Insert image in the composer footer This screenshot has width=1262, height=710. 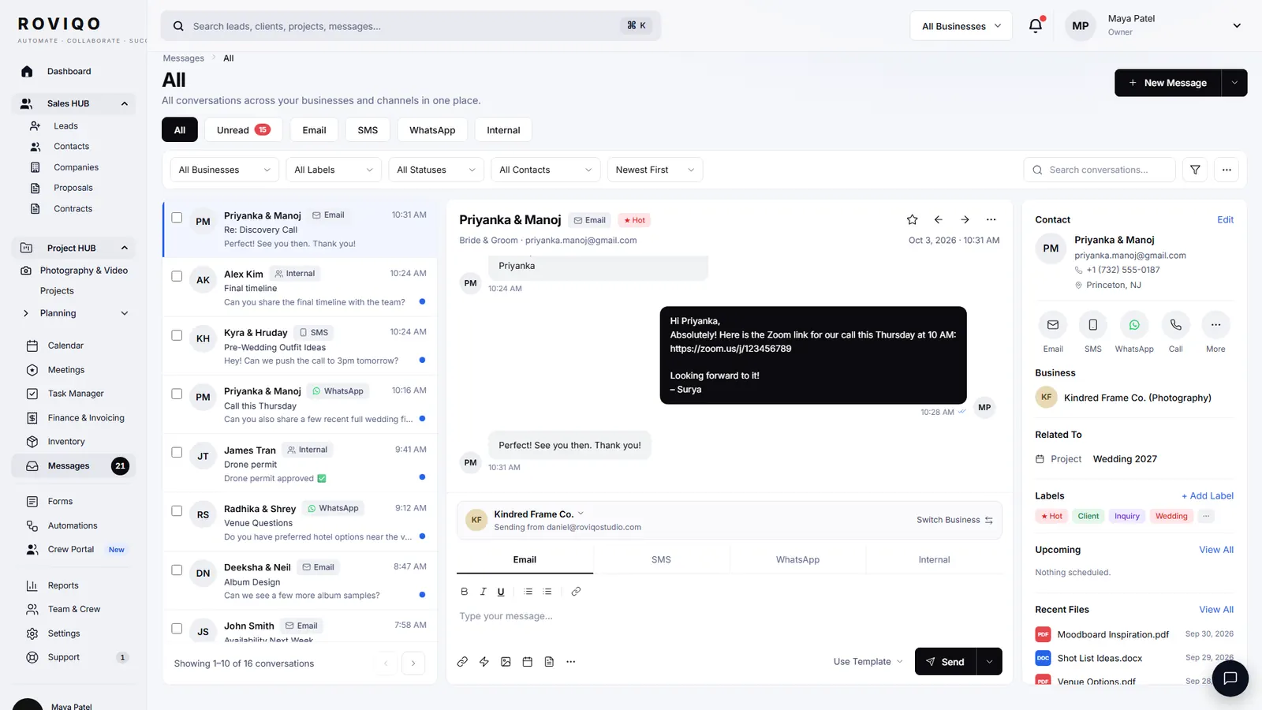click(x=506, y=662)
